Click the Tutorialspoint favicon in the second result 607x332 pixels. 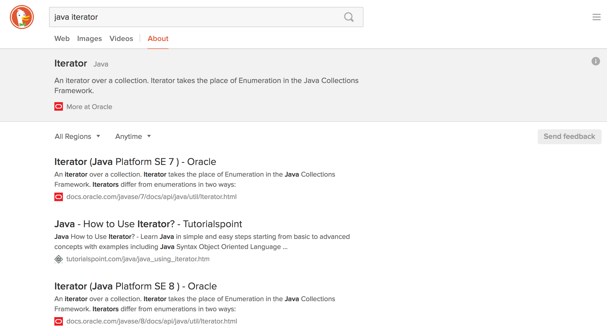point(58,259)
